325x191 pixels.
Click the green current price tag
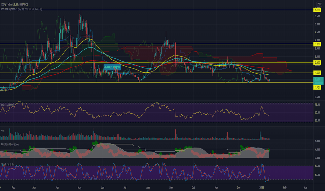point(318,81)
